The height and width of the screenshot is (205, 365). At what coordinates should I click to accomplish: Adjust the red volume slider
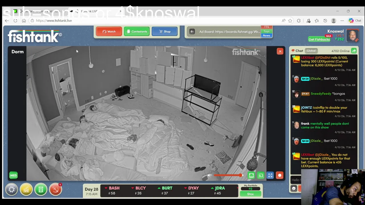point(228,175)
